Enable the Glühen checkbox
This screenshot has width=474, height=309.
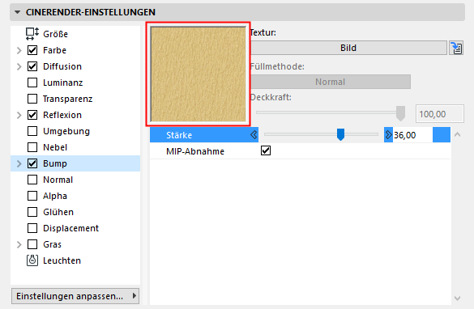click(x=32, y=212)
